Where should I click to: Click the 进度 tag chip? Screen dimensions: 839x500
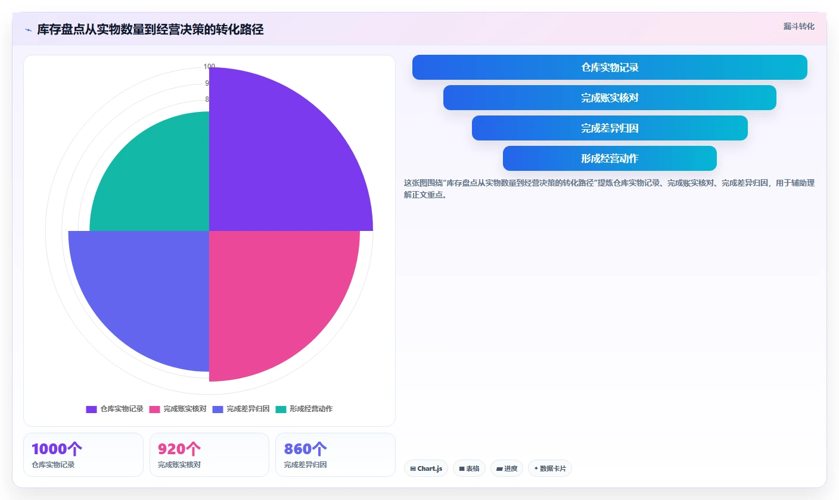(x=506, y=468)
